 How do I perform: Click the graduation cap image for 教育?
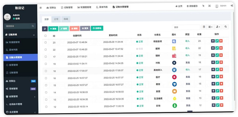click(174, 84)
